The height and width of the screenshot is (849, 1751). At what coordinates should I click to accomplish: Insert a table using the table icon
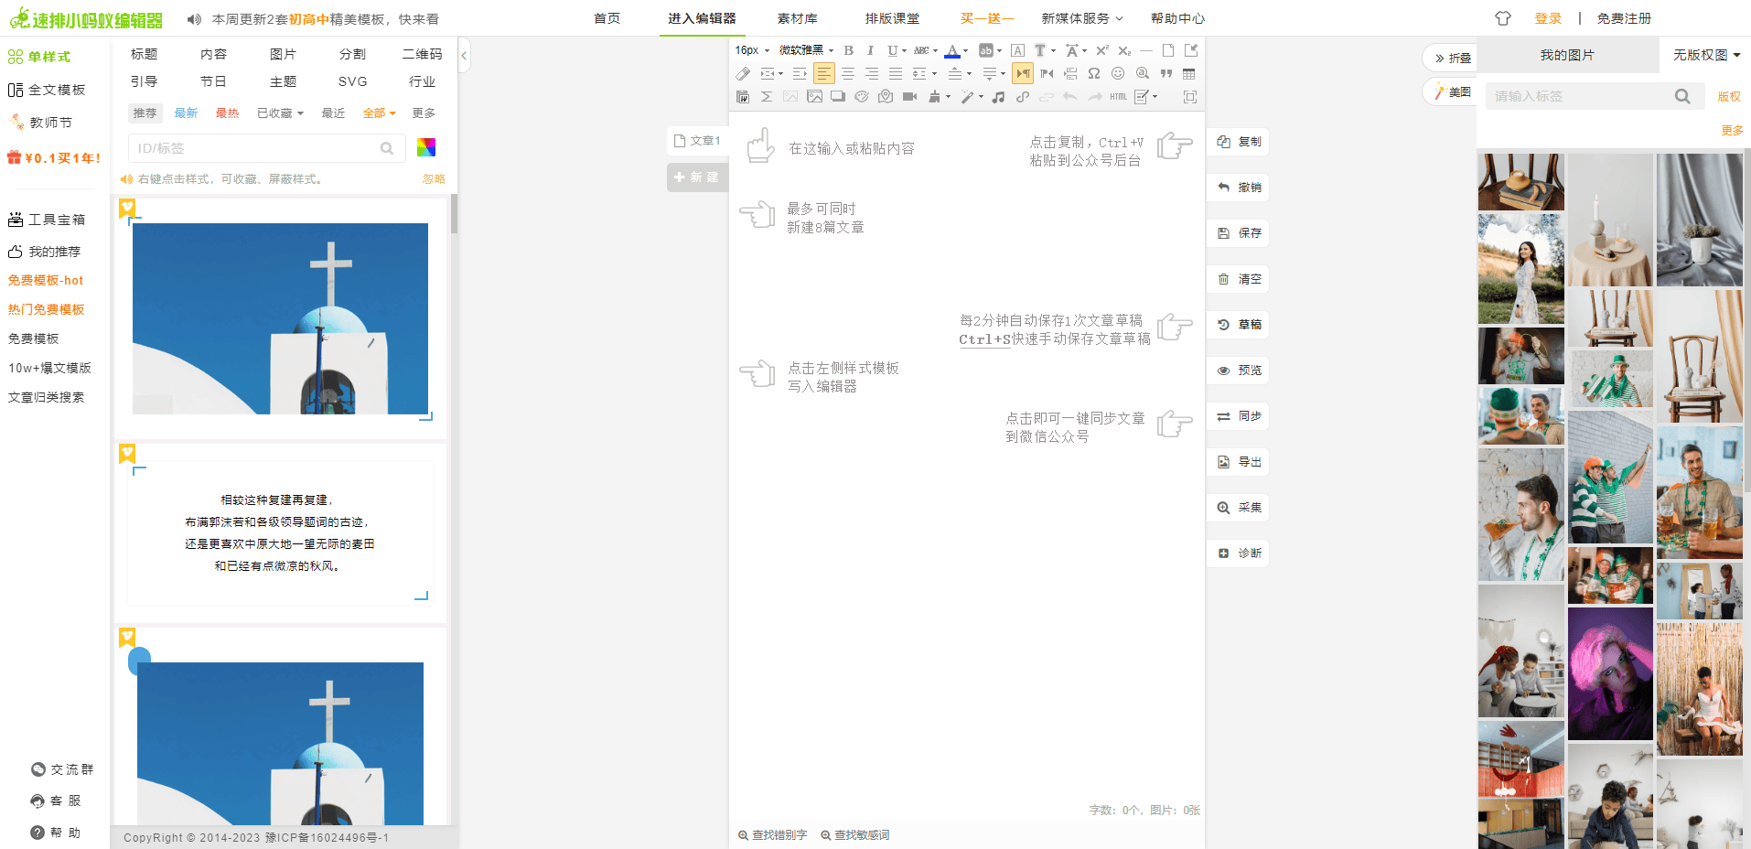[x=1189, y=73]
